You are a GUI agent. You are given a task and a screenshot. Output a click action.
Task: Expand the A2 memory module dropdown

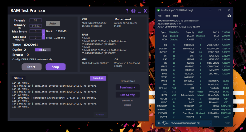point(210,123)
